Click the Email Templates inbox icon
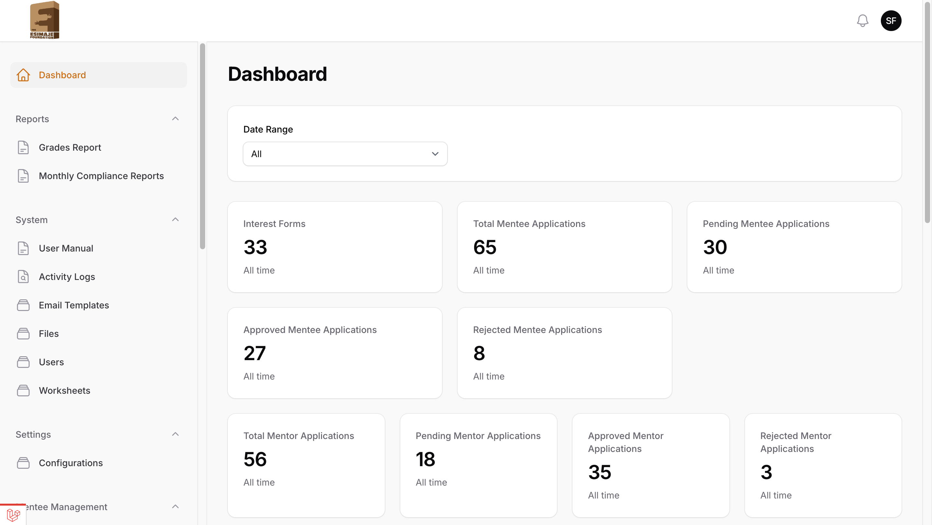932x525 pixels. point(23,305)
